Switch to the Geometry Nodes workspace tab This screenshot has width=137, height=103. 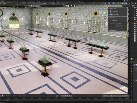pyautogui.click(x=69, y=1)
